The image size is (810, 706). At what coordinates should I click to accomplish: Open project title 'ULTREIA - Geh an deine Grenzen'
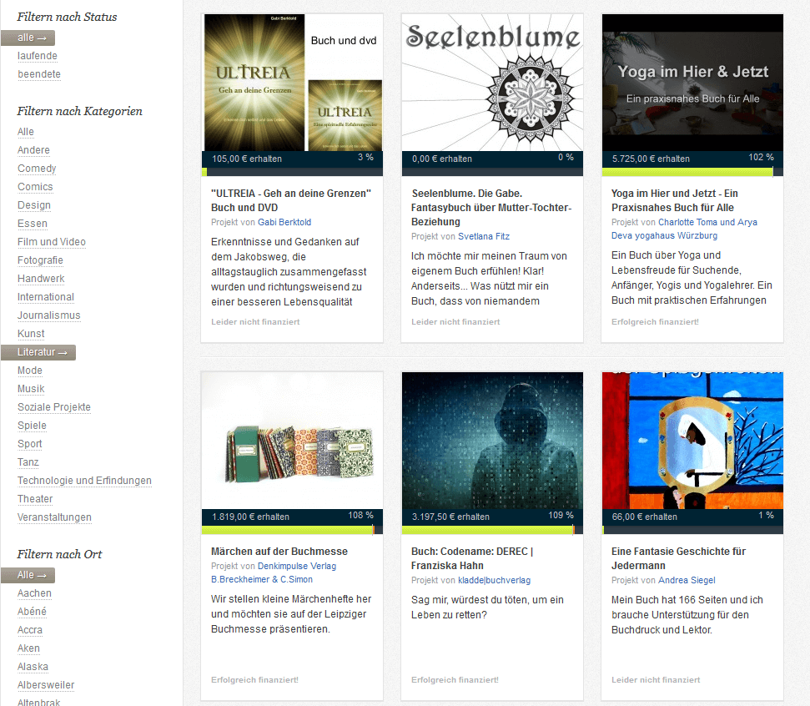(x=291, y=200)
